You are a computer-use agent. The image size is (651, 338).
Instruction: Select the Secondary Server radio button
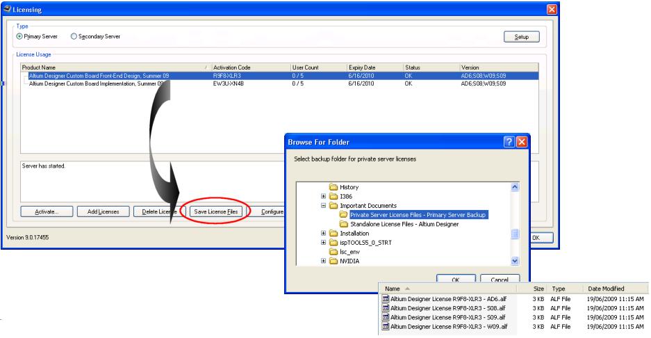point(74,37)
